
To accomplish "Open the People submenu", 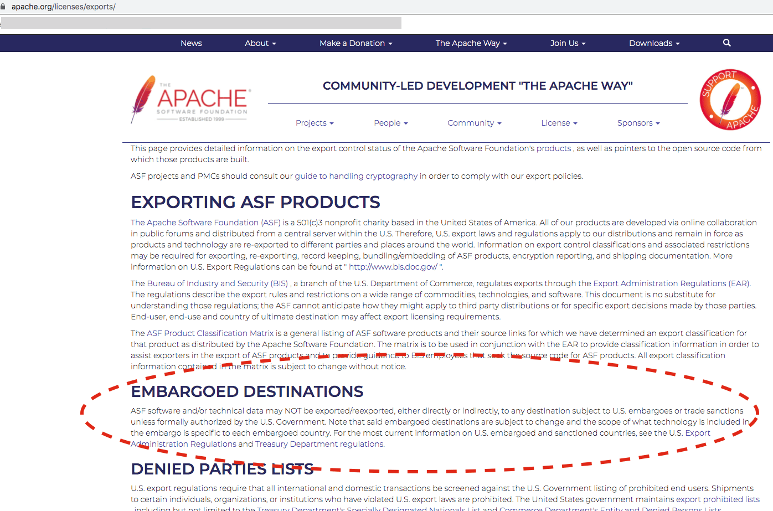I will click(x=390, y=123).
